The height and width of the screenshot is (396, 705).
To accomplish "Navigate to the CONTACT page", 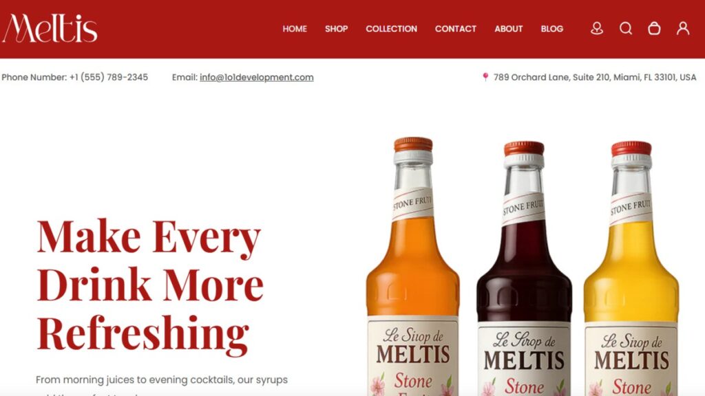I will [x=456, y=29].
